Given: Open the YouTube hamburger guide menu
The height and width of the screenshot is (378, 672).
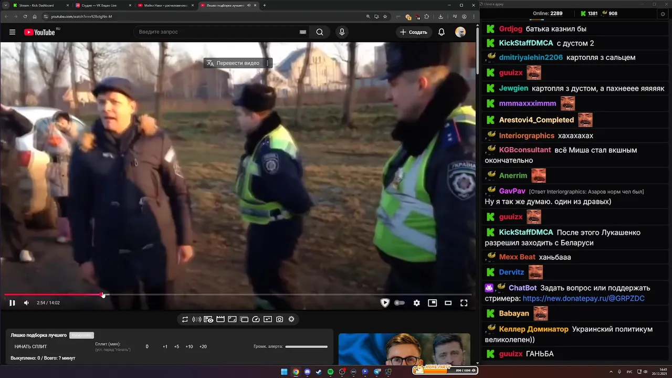Looking at the screenshot, I should [x=12, y=32].
